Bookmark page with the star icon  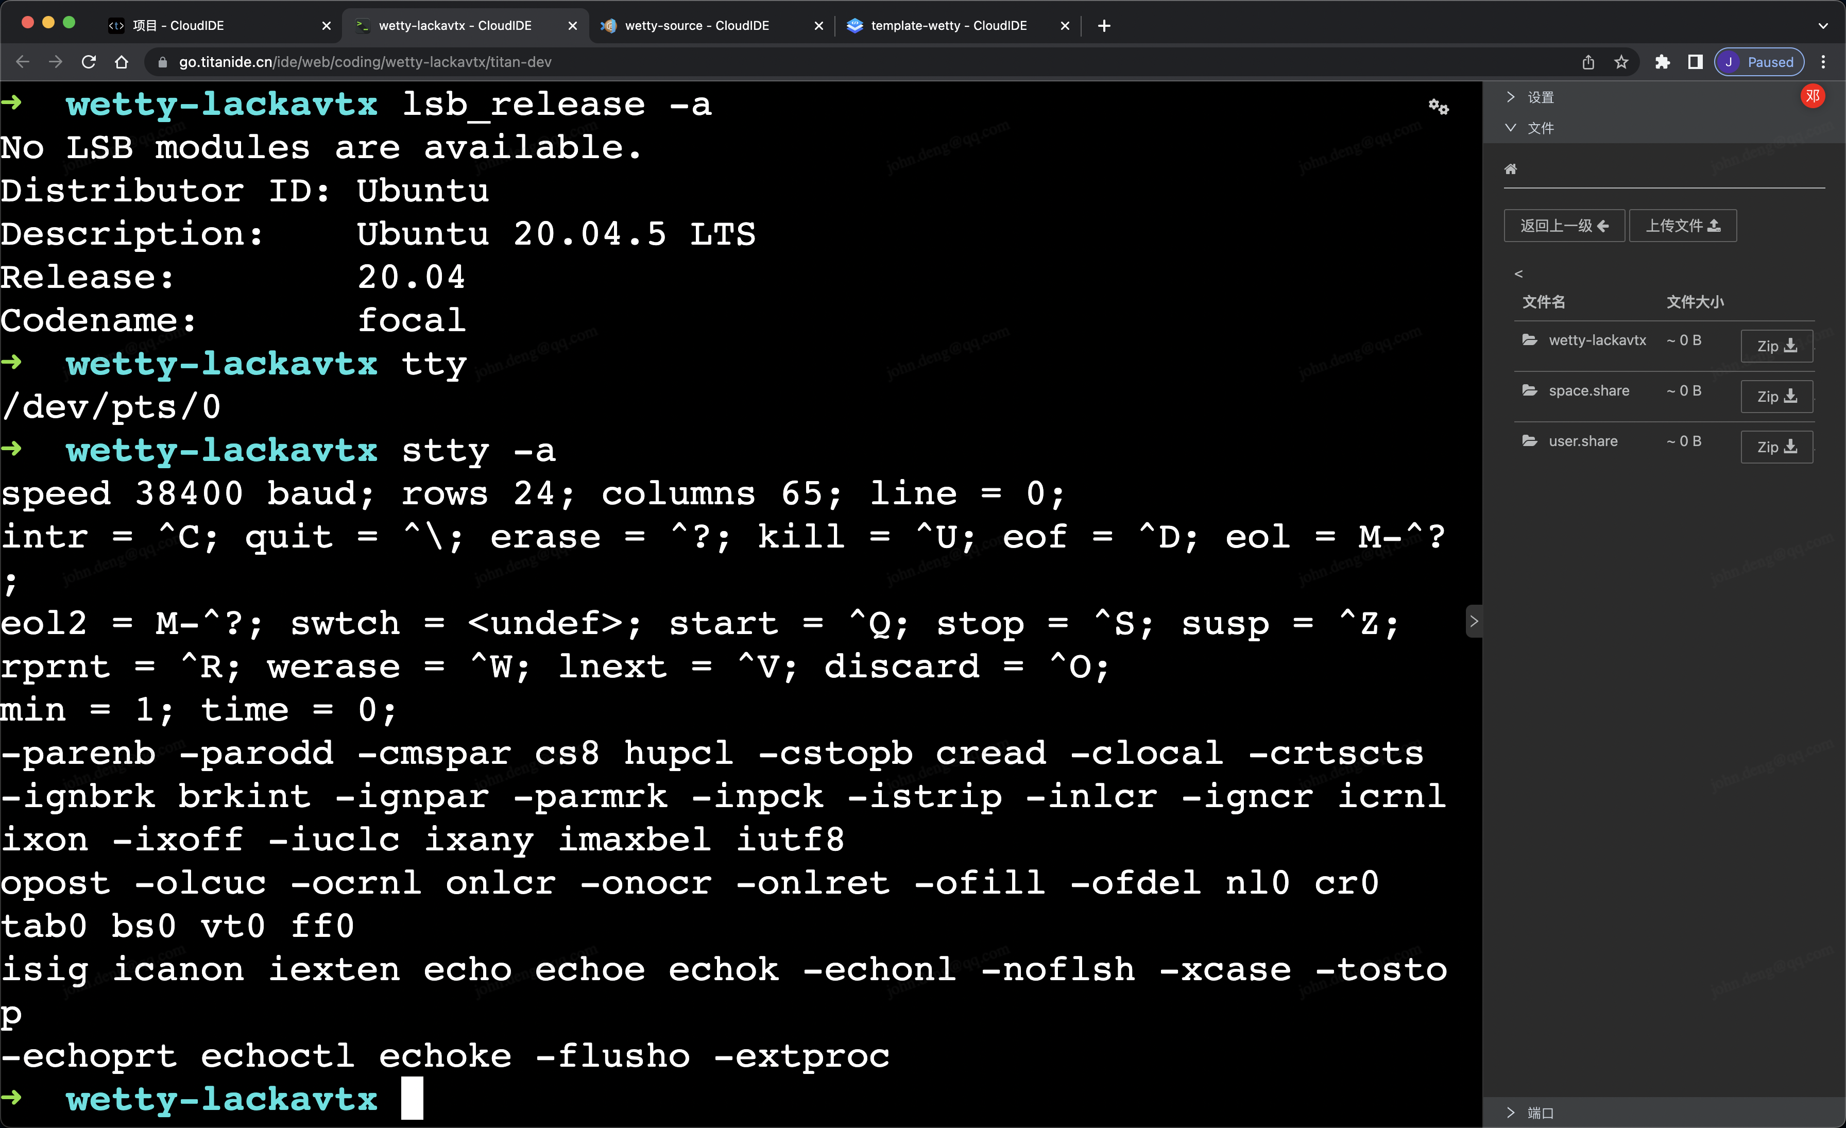(x=1621, y=62)
